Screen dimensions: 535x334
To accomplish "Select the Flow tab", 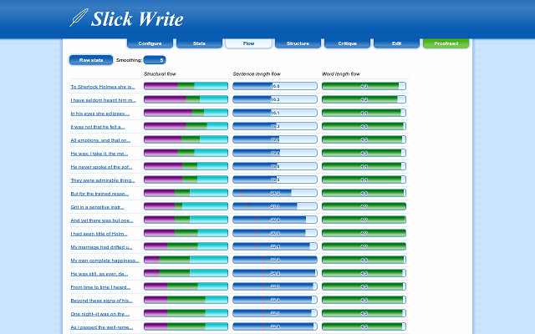I will pos(249,43).
